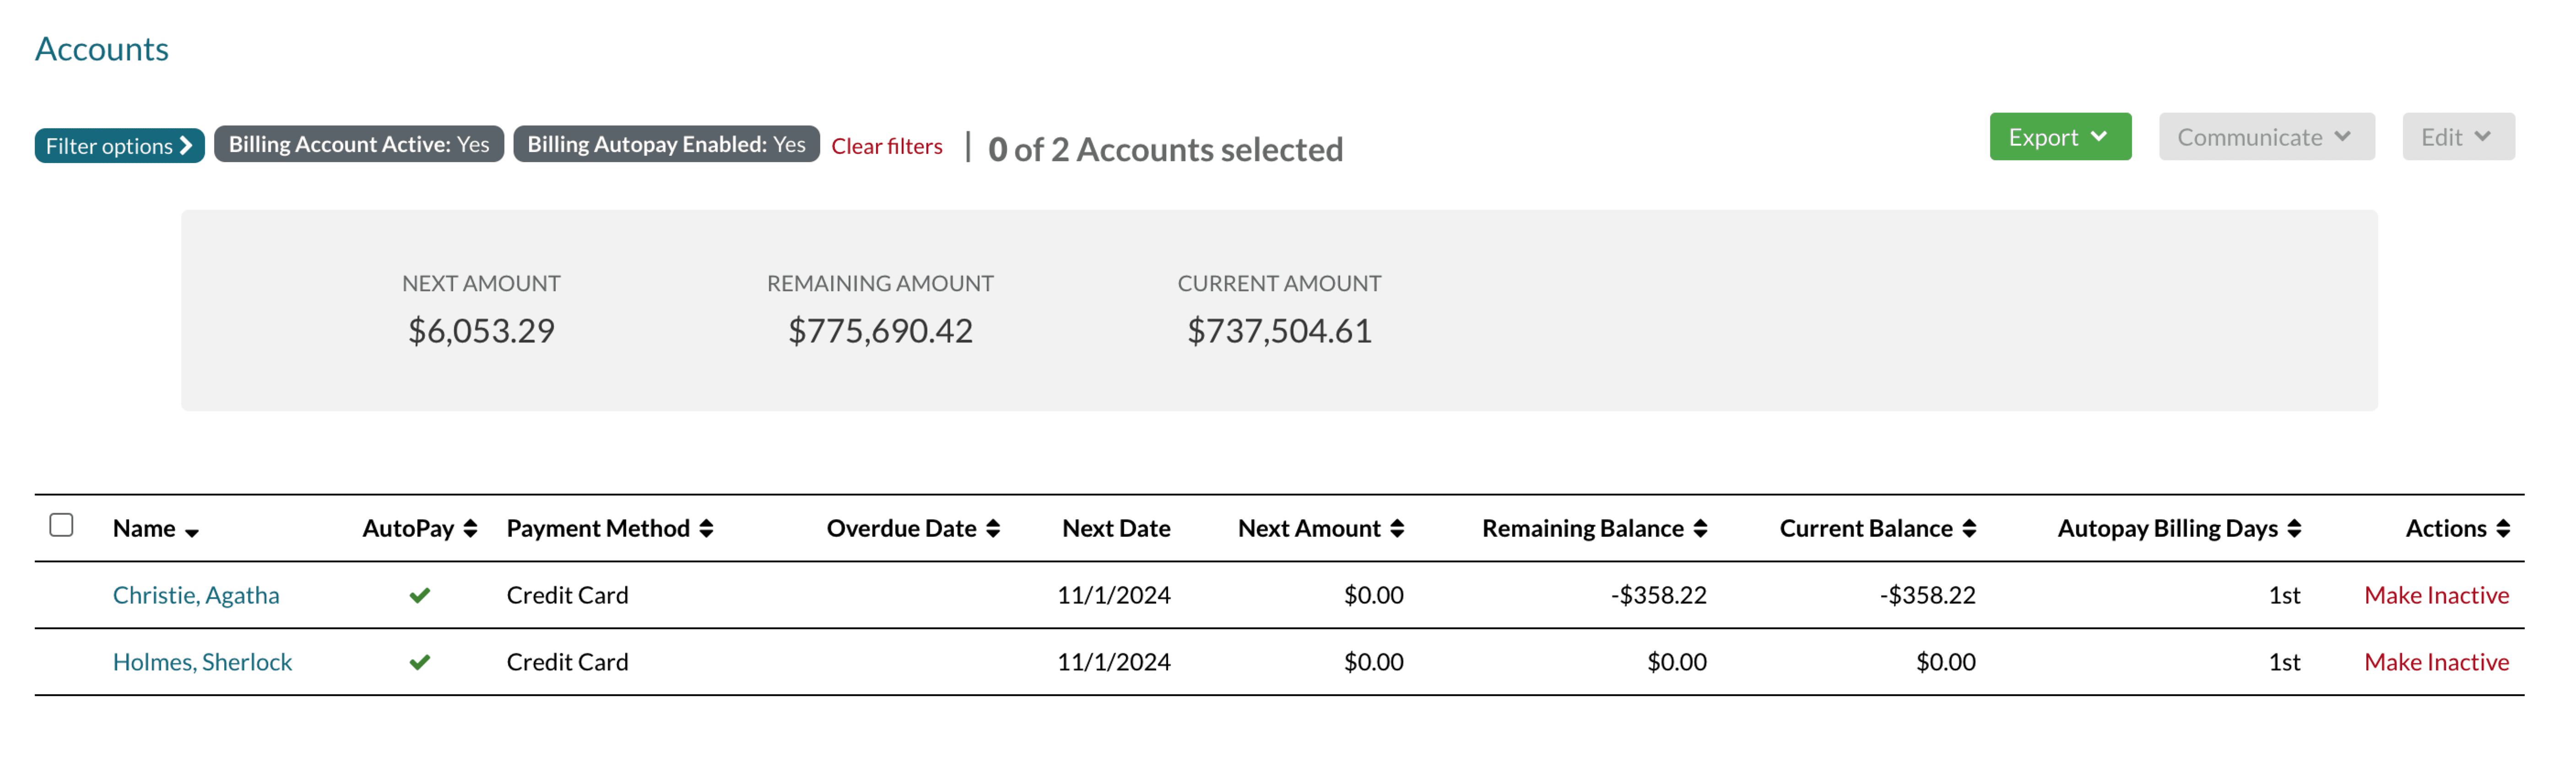Sort accounts by Overdue Date arrows
Viewport: 2576px width, 784px height.
[993, 529]
